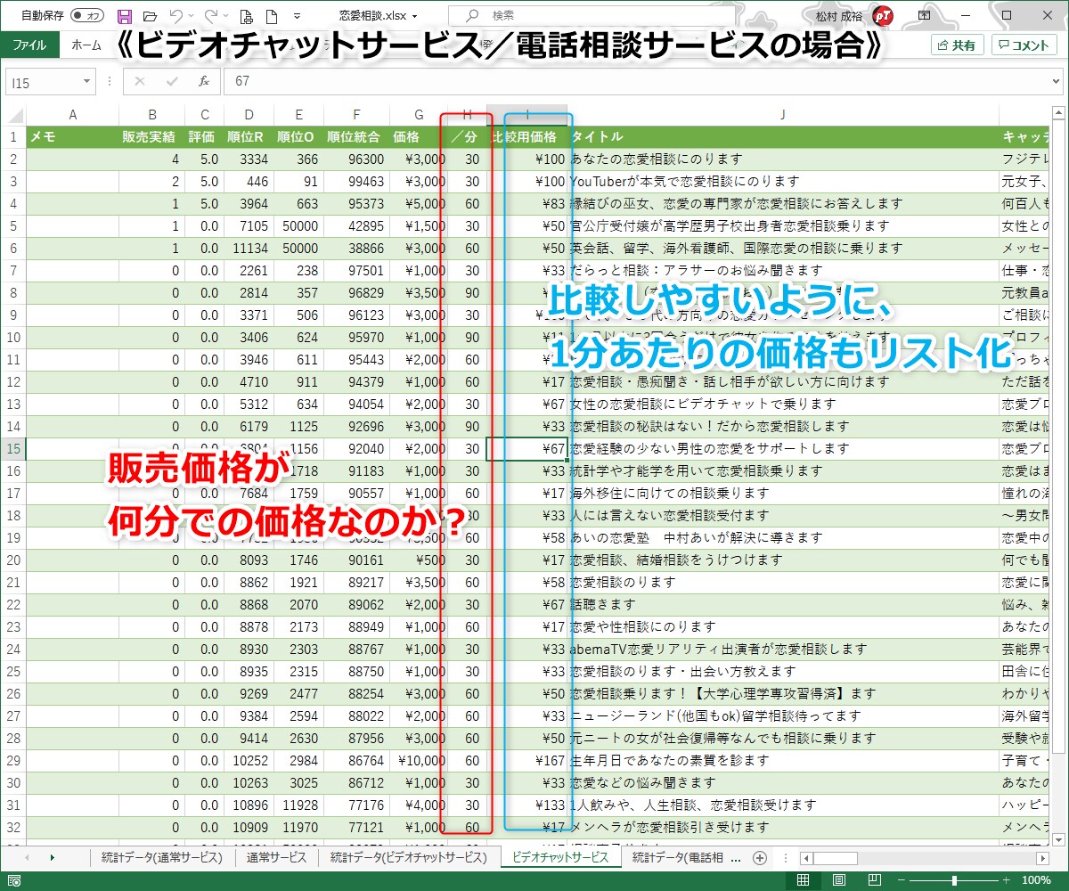Open the Redo history dropdown arrow
Screen dimensions: 1069x891
point(226,16)
